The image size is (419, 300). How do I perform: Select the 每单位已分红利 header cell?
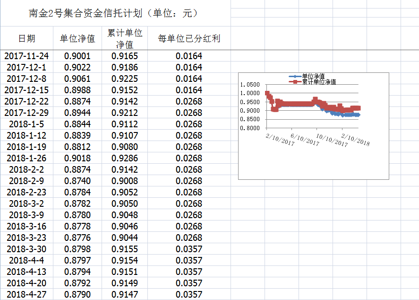(x=189, y=38)
